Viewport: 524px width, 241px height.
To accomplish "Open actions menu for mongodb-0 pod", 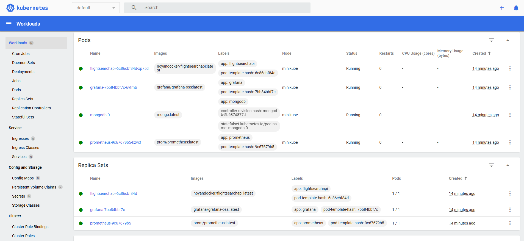I will click(510, 115).
